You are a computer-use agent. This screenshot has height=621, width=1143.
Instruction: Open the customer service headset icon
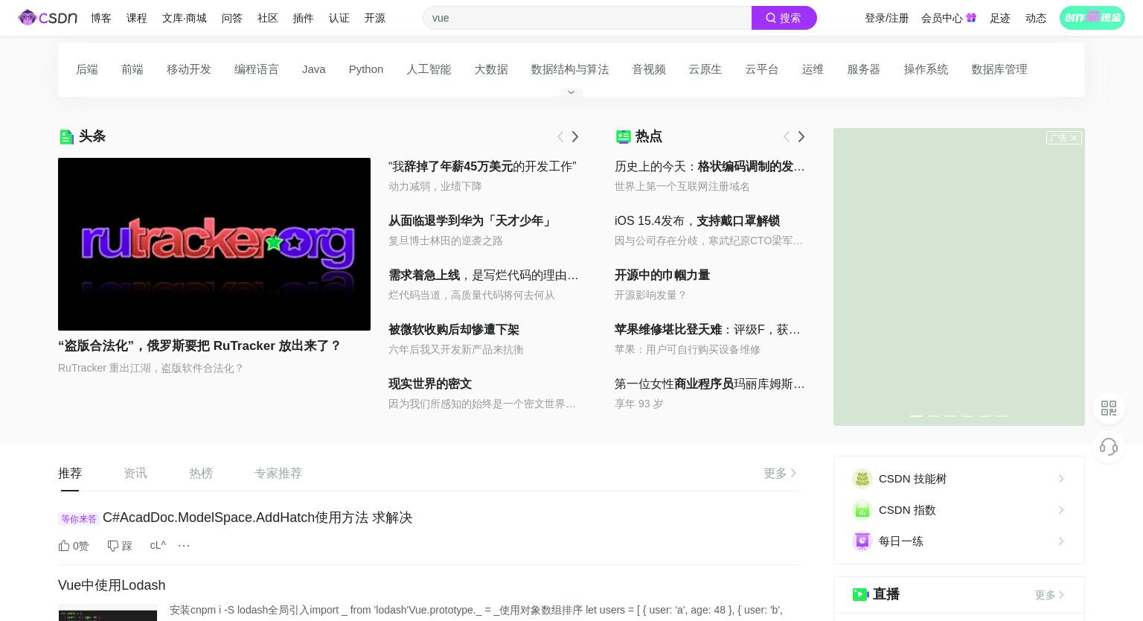point(1109,447)
